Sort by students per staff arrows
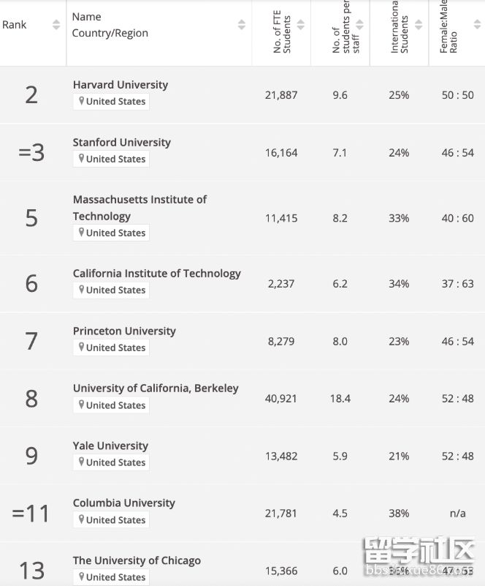 [359, 25]
